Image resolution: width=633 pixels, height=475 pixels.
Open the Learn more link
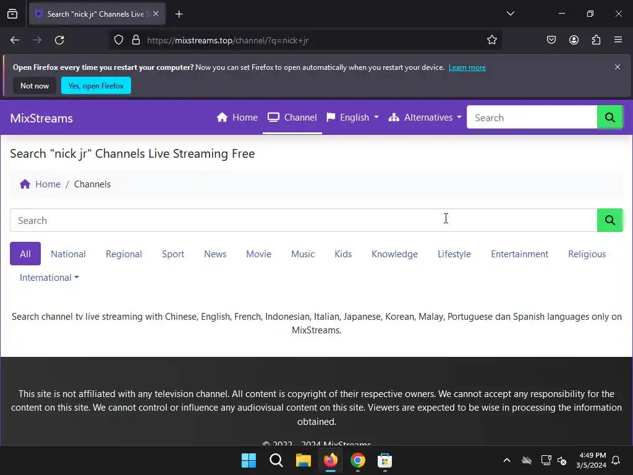[x=467, y=67]
